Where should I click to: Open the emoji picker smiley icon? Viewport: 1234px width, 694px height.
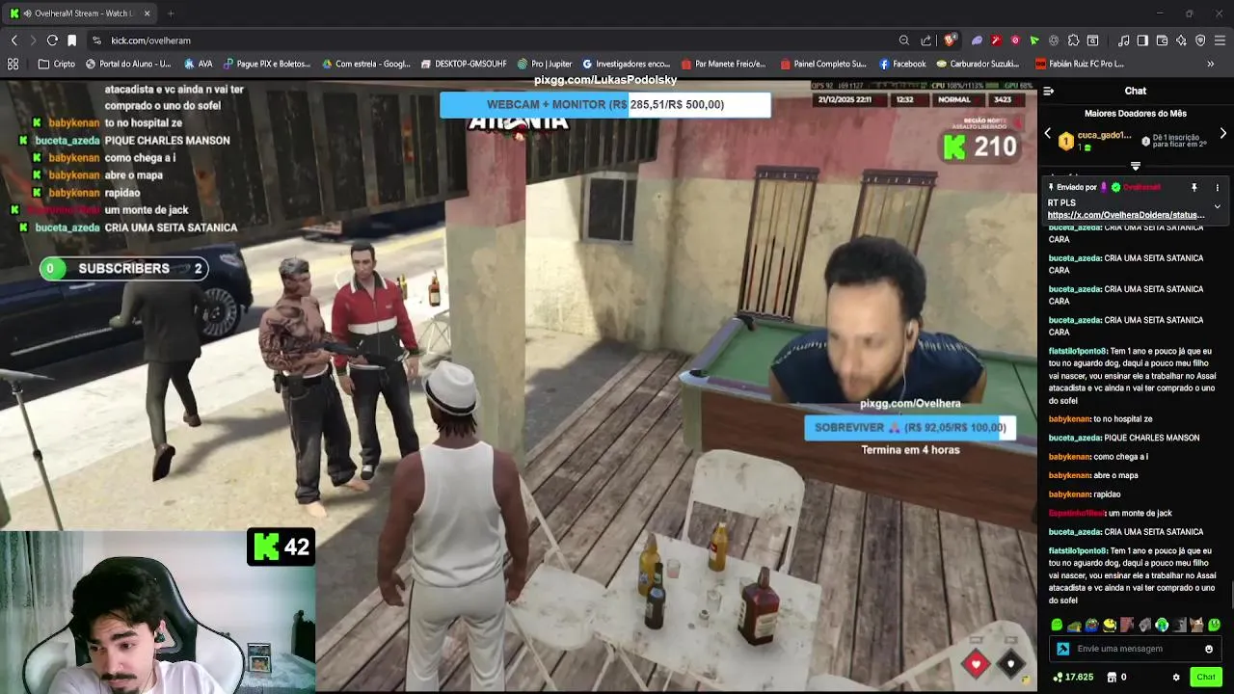point(1209,649)
